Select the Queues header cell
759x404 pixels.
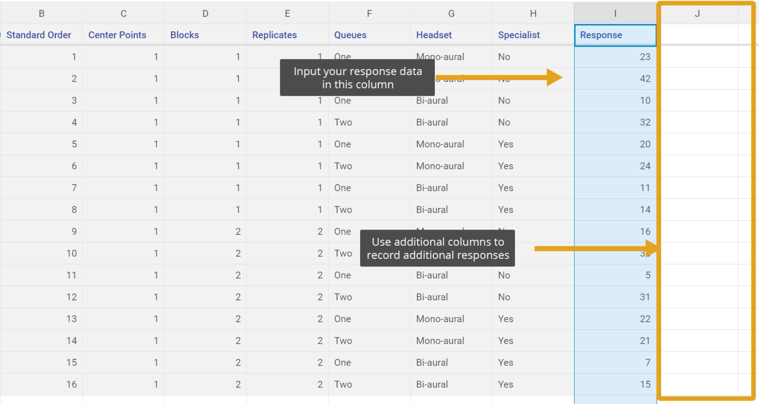pyautogui.click(x=369, y=35)
